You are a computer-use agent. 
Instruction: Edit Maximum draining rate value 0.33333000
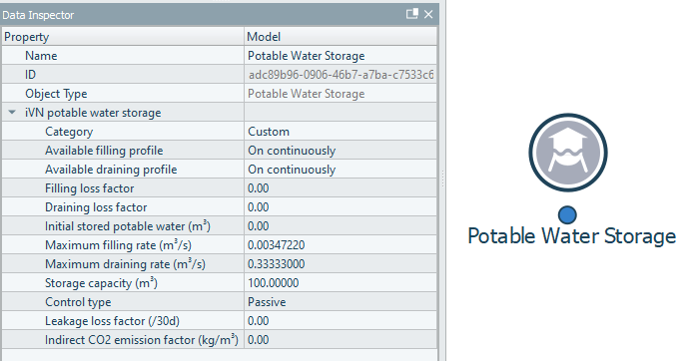[x=341, y=264]
